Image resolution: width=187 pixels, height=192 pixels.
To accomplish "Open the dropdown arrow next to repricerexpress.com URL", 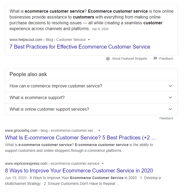I will point(103,163).
